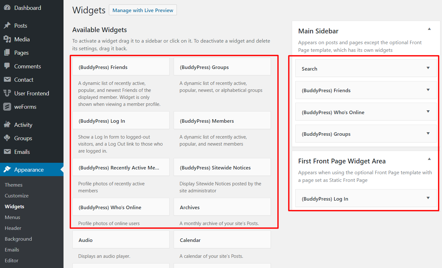Image resolution: width=442 pixels, height=268 pixels.
Task: Click the Contact envelope icon
Action: 7,80
